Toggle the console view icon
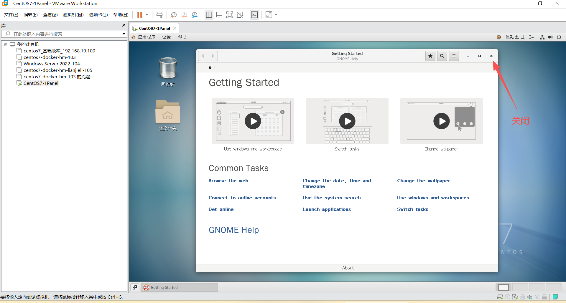 pos(254,15)
